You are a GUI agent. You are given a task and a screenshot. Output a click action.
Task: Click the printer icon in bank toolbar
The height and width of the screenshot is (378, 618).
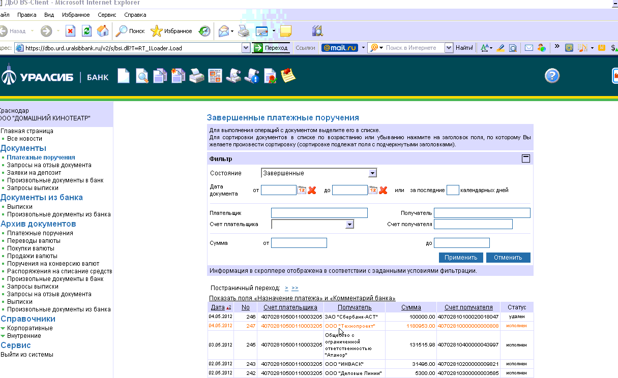pos(196,76)
